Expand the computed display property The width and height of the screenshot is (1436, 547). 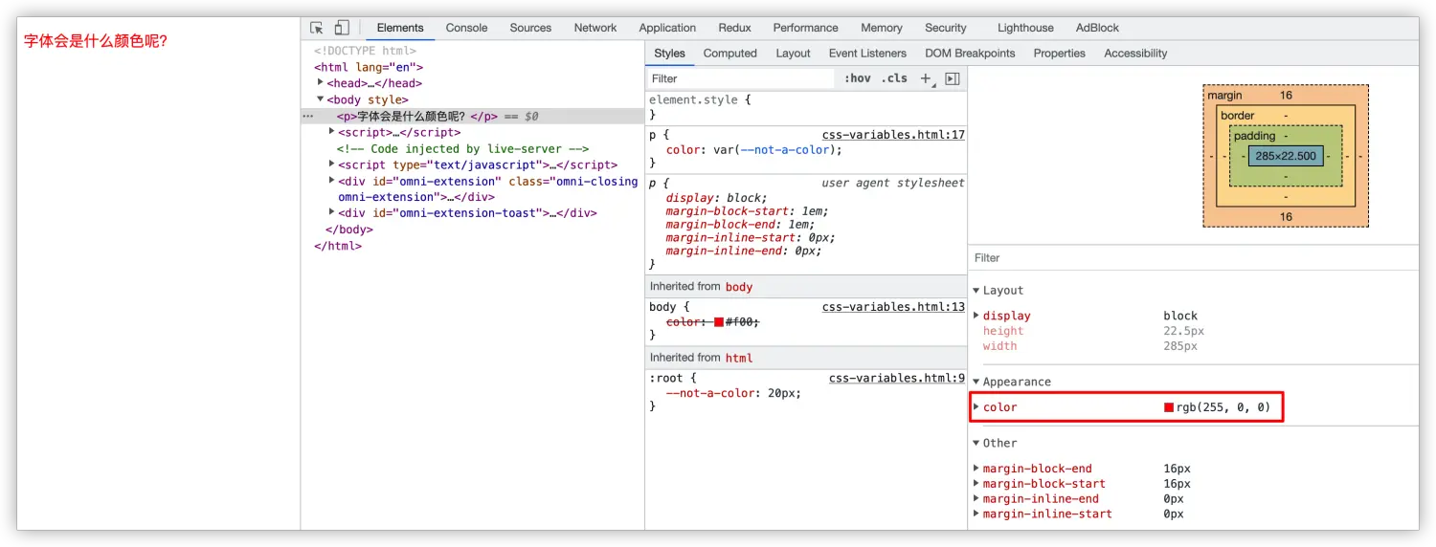point(976,315)
